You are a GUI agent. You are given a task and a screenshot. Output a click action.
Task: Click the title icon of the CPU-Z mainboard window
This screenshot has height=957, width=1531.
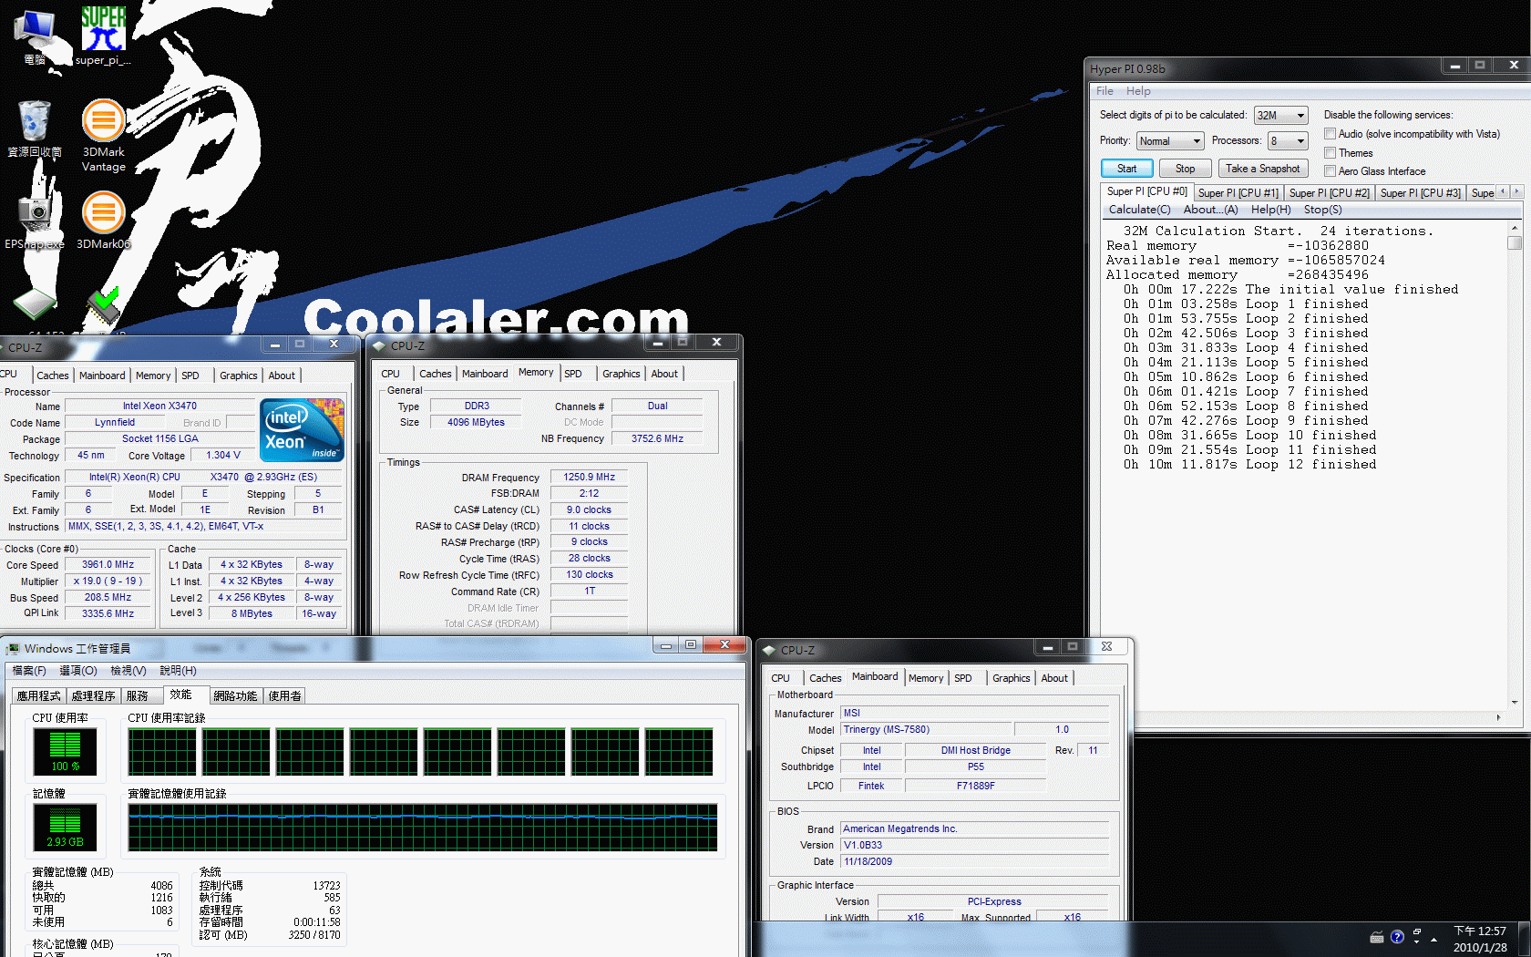[769, 650]
